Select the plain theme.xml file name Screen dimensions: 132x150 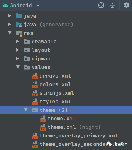coord(62,119)
